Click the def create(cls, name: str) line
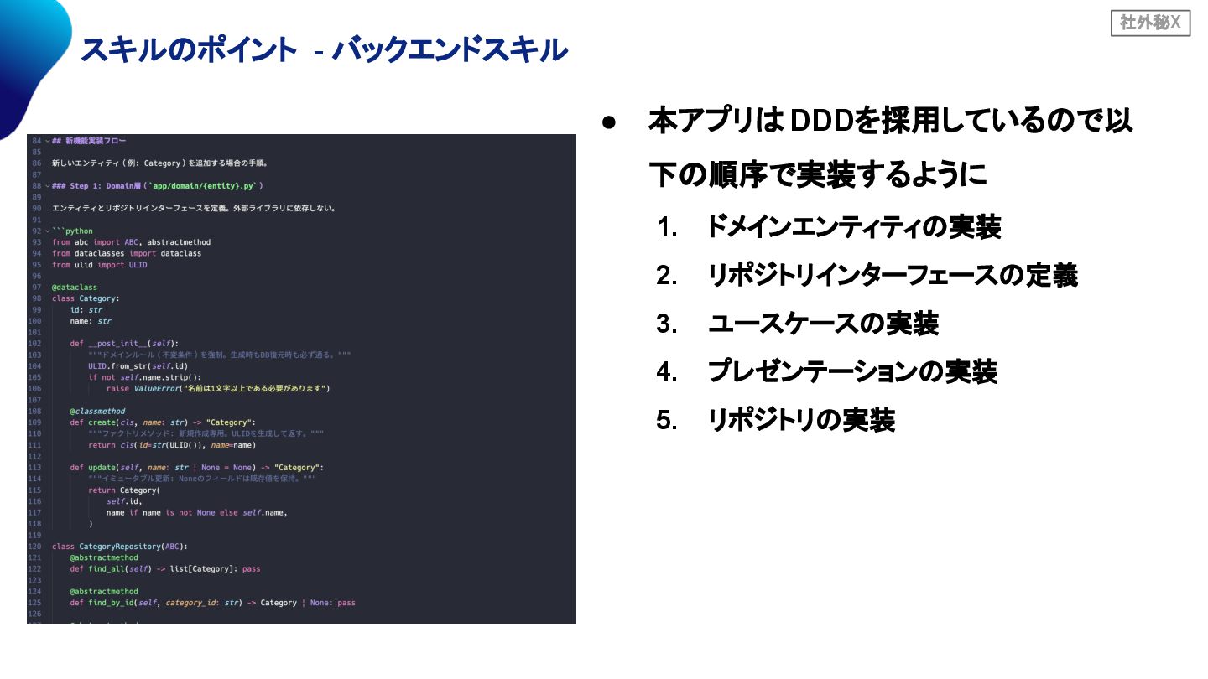Viewport: 1208px width, 679px height. [x=162, y=422]
